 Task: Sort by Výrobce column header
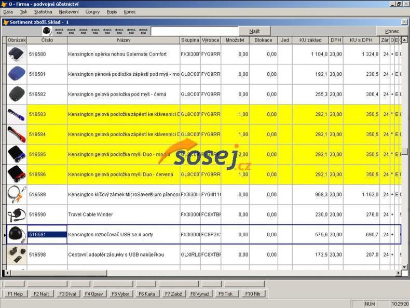[211, 40]
